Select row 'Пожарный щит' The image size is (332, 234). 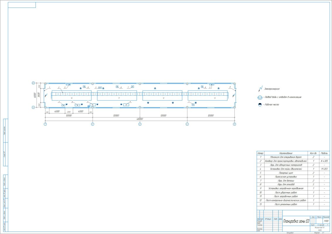click(293, 173)
